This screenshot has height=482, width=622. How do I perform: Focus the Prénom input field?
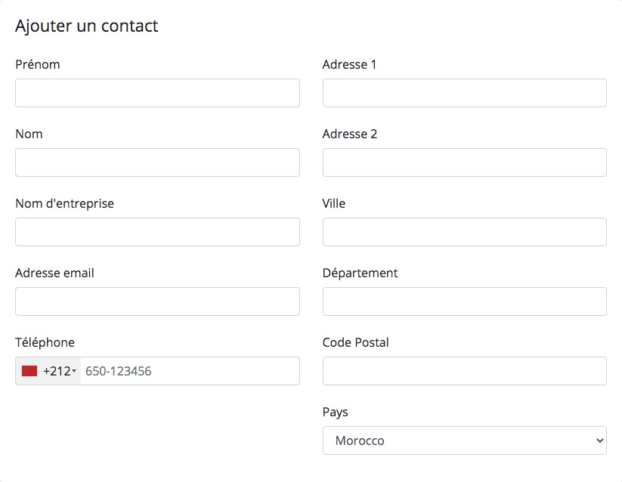coord(157,93)
